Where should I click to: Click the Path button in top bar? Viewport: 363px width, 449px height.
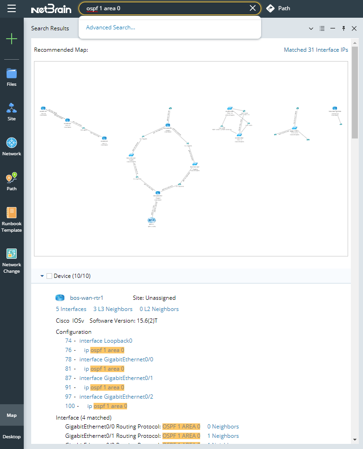[278, 8]
